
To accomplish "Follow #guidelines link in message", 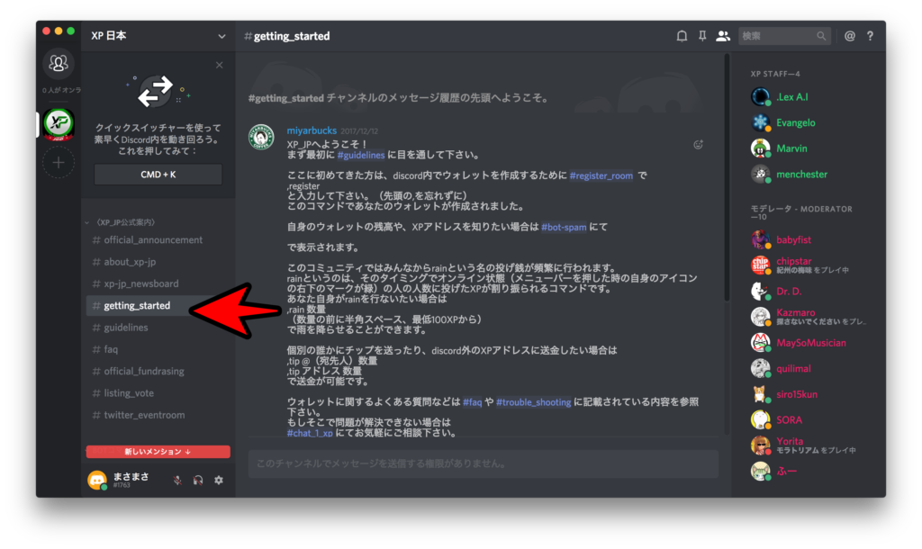I will tap(361, 155).
